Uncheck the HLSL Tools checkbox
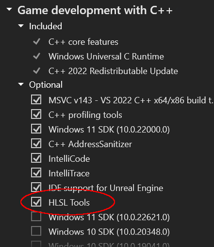The width and height of the screenshot is (214, 247). tap(36, 202)
